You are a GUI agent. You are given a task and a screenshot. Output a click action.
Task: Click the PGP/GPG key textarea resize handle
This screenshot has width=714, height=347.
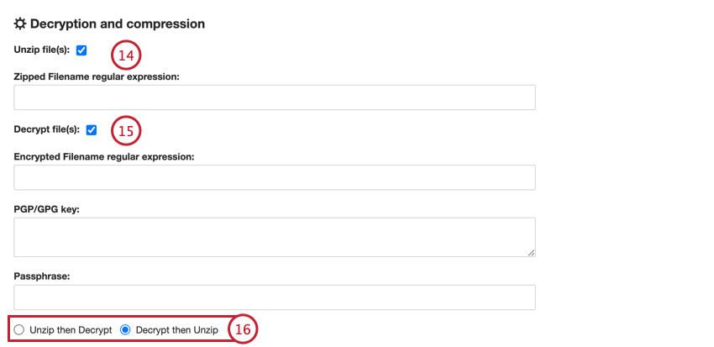pos(532,252)
